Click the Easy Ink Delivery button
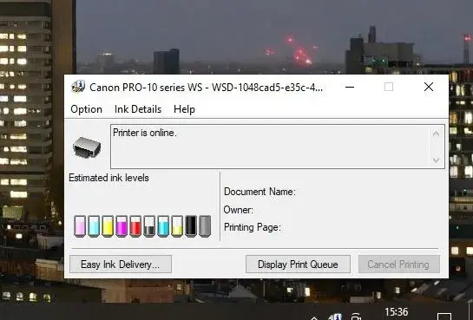 (x=121, y=264)
